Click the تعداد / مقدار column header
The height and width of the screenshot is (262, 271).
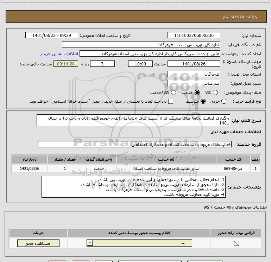[x=65, y=159]
